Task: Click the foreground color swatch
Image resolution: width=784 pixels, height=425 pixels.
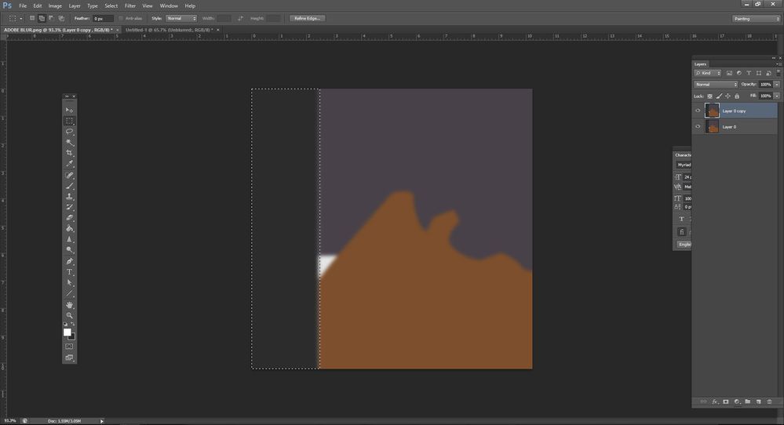Action: pos(67,332)
